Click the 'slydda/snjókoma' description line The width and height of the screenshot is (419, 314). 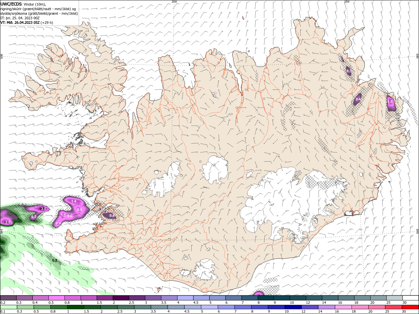pyautogui.click(x=39, y=13)
